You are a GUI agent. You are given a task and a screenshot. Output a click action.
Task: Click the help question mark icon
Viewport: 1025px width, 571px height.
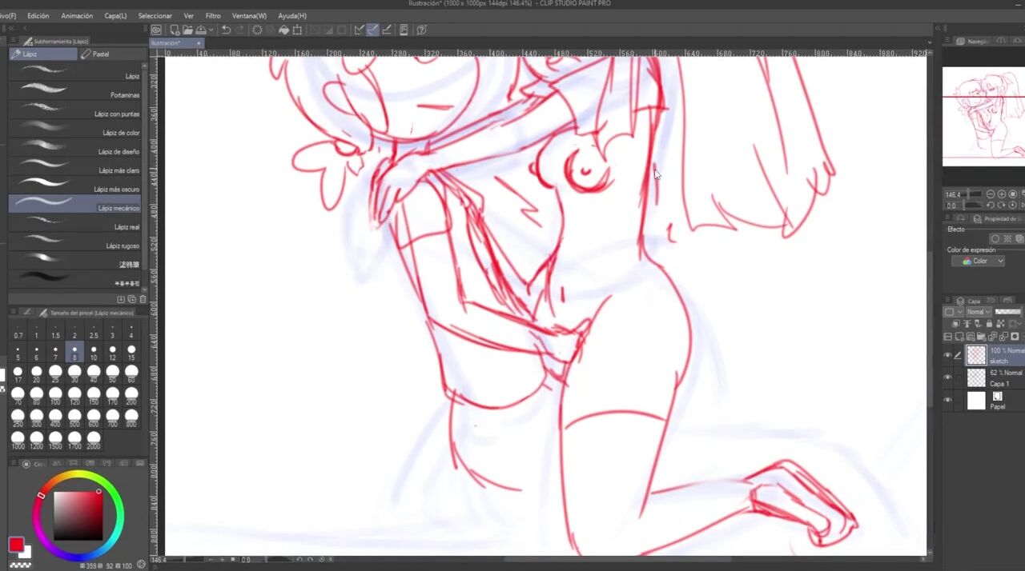[x=421, y=30]
